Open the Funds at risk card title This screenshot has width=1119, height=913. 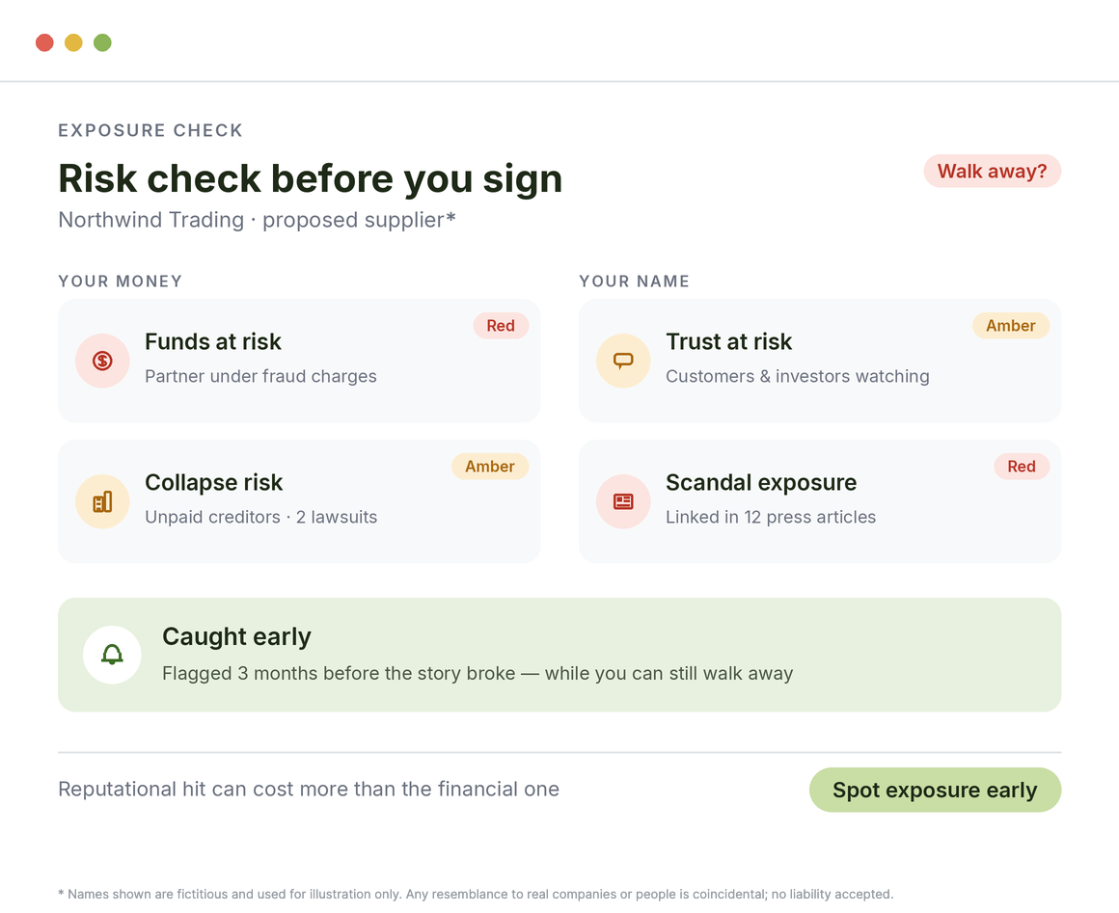pos(212,341)
